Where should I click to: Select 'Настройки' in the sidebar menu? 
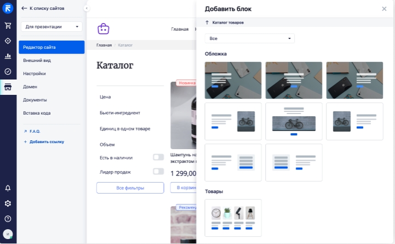[x=34, y=73]
